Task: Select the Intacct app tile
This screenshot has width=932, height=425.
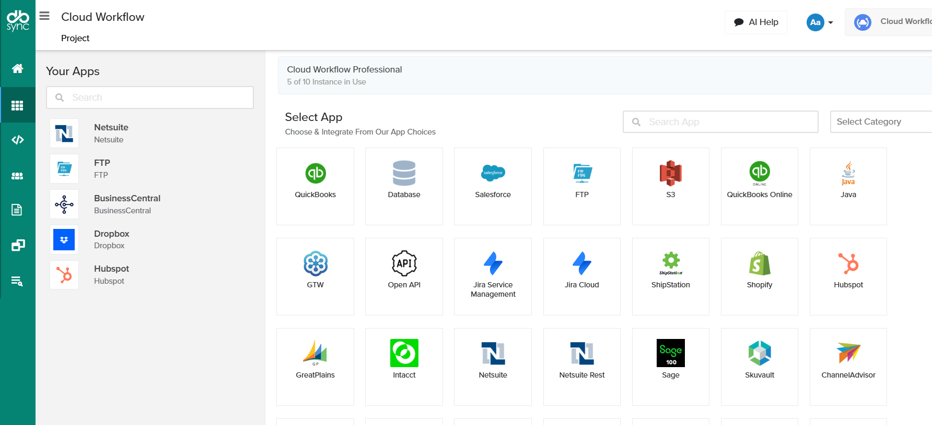Action: tap(404, 367)
